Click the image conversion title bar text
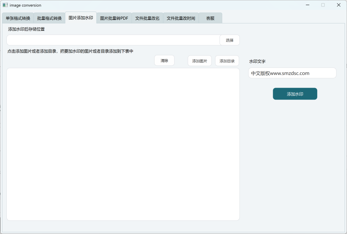 click(x=25, y=5)
